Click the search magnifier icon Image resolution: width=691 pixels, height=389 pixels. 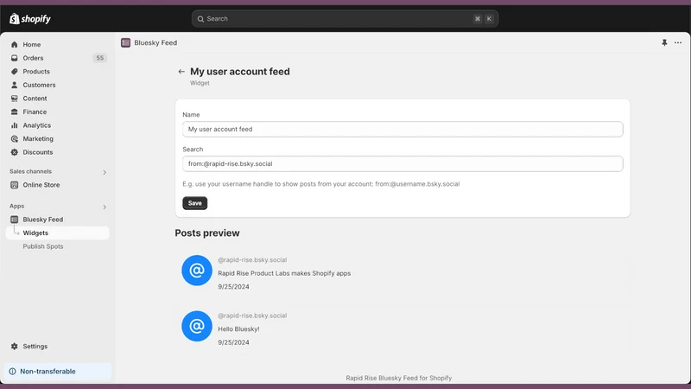pyautogui.click(x=200, y=19)
